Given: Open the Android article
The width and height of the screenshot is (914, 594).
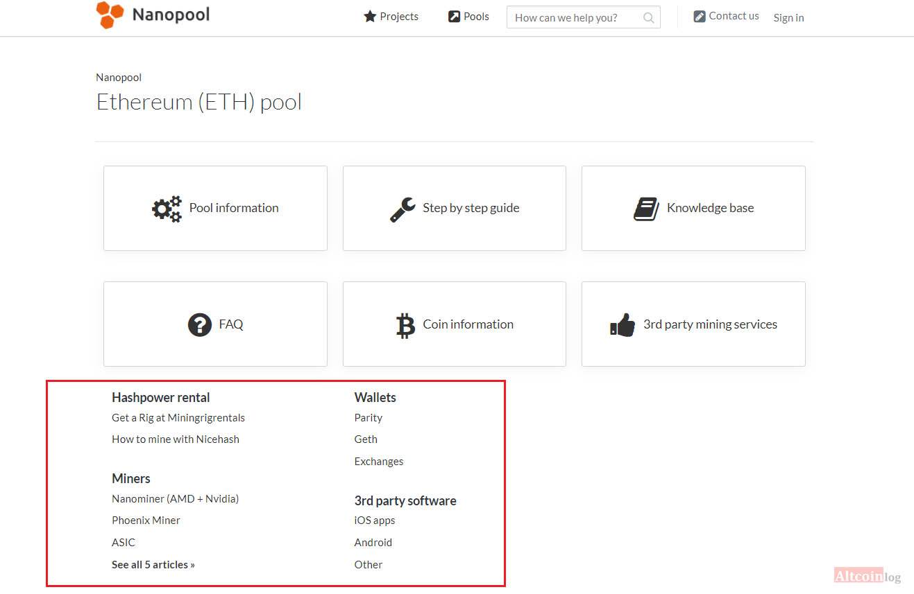Looking at the screenshot, I should [x=373, y=543].
